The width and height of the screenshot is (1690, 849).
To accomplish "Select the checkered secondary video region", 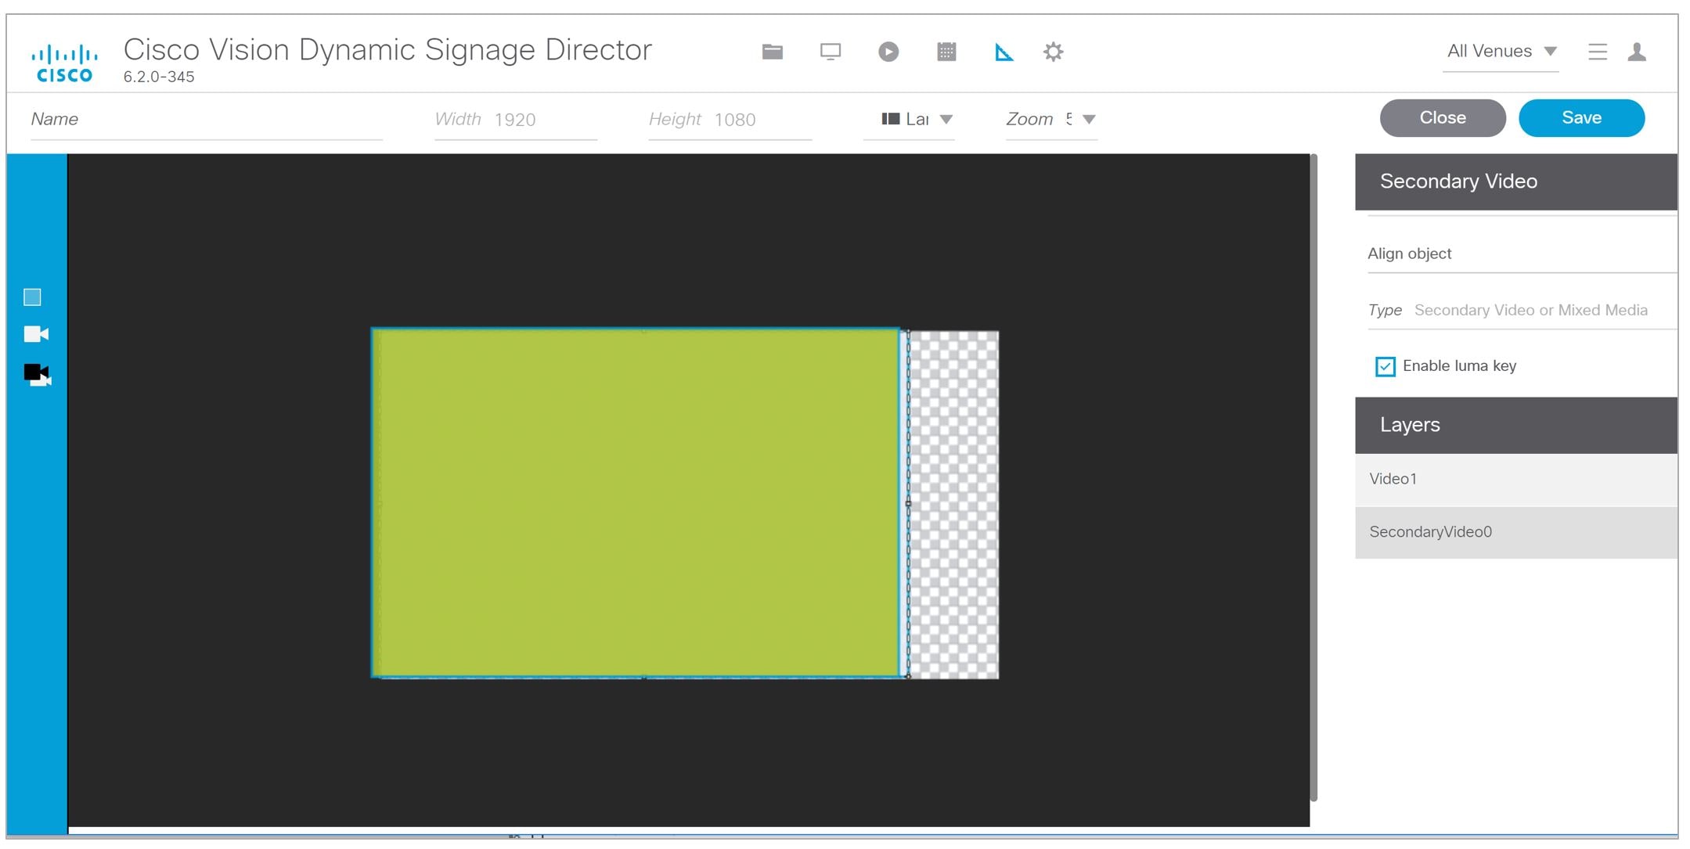I will pos(953,505).
